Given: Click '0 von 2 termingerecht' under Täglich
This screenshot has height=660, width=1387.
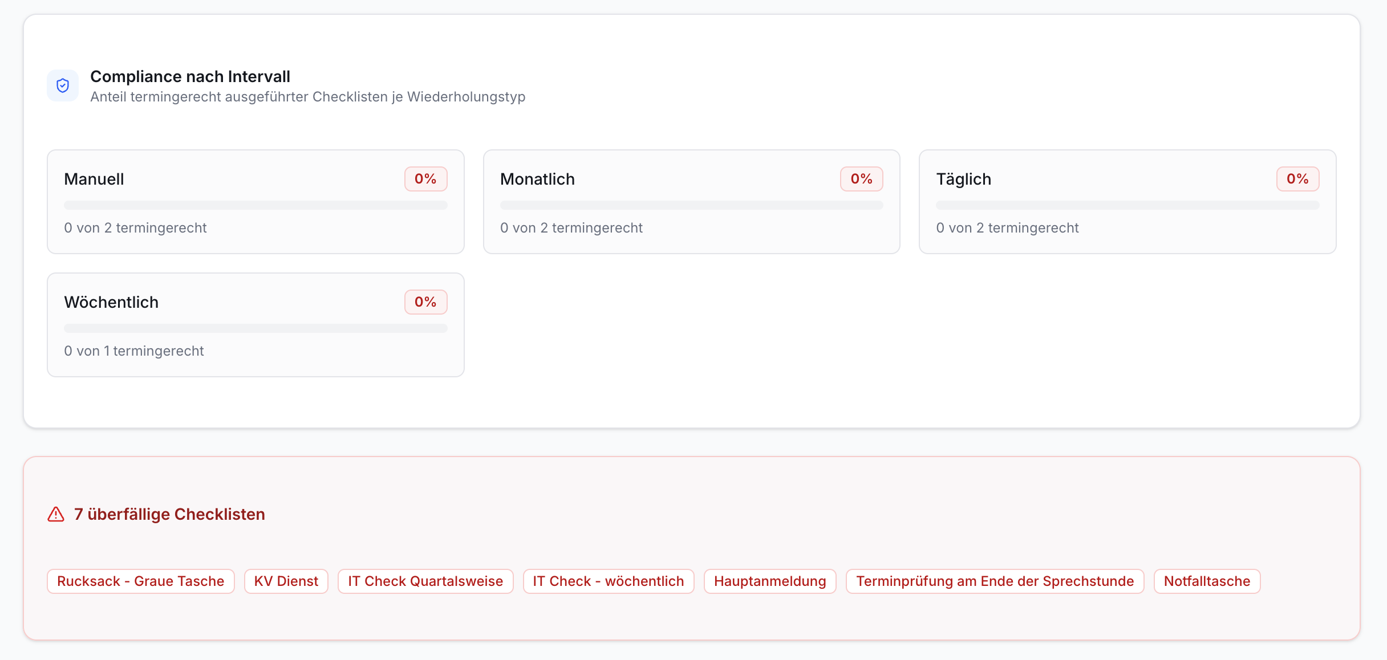Looking at the screenshot, I should click(x=1008, y=228).
